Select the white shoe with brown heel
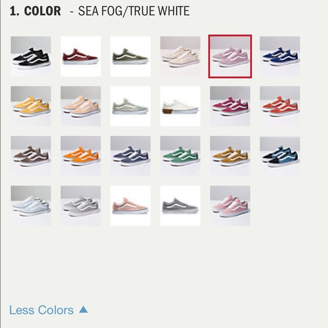 tap(180, 106)
